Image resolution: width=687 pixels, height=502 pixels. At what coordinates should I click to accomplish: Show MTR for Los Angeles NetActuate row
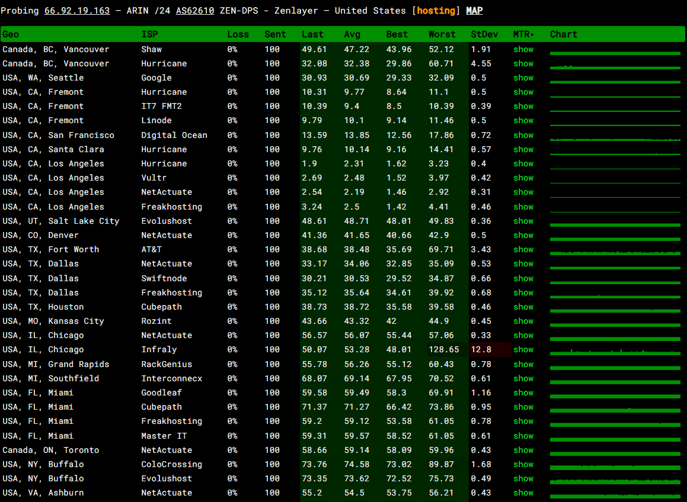523,192
